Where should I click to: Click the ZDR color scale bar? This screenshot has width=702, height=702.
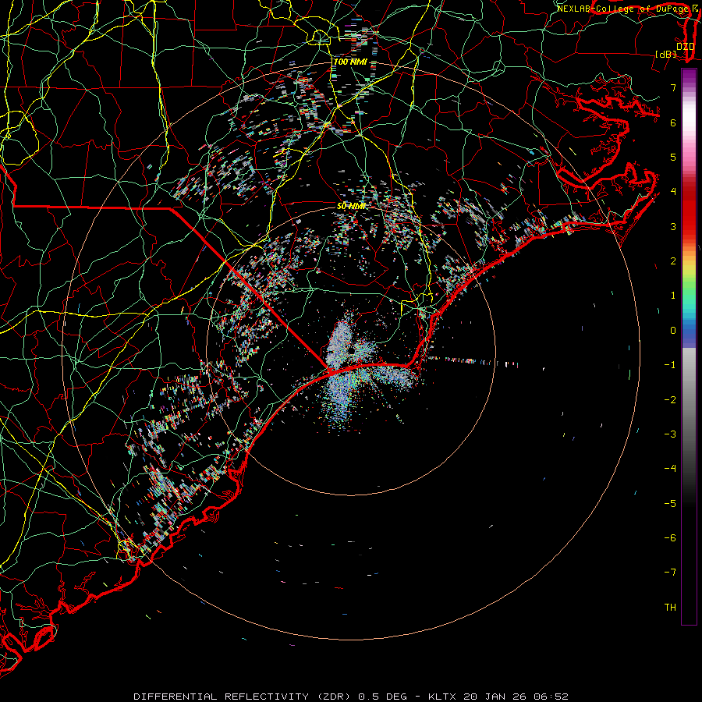pos(689,346)
